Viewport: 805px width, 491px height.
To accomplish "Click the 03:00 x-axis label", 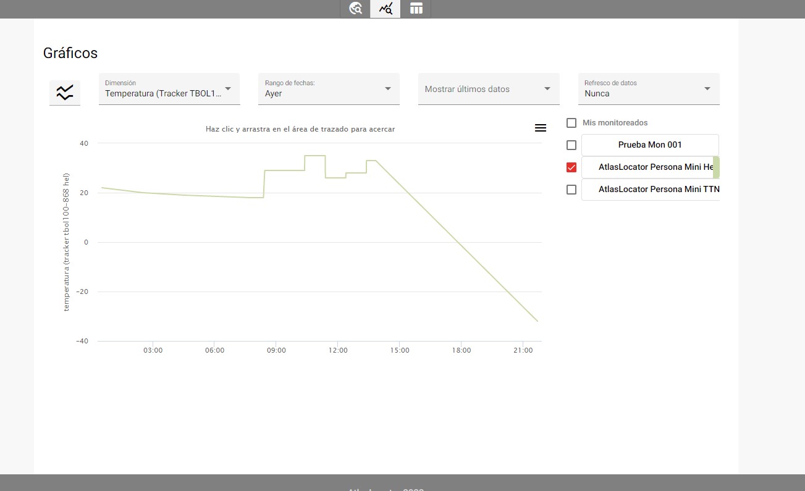I will (x=153, y=350).
